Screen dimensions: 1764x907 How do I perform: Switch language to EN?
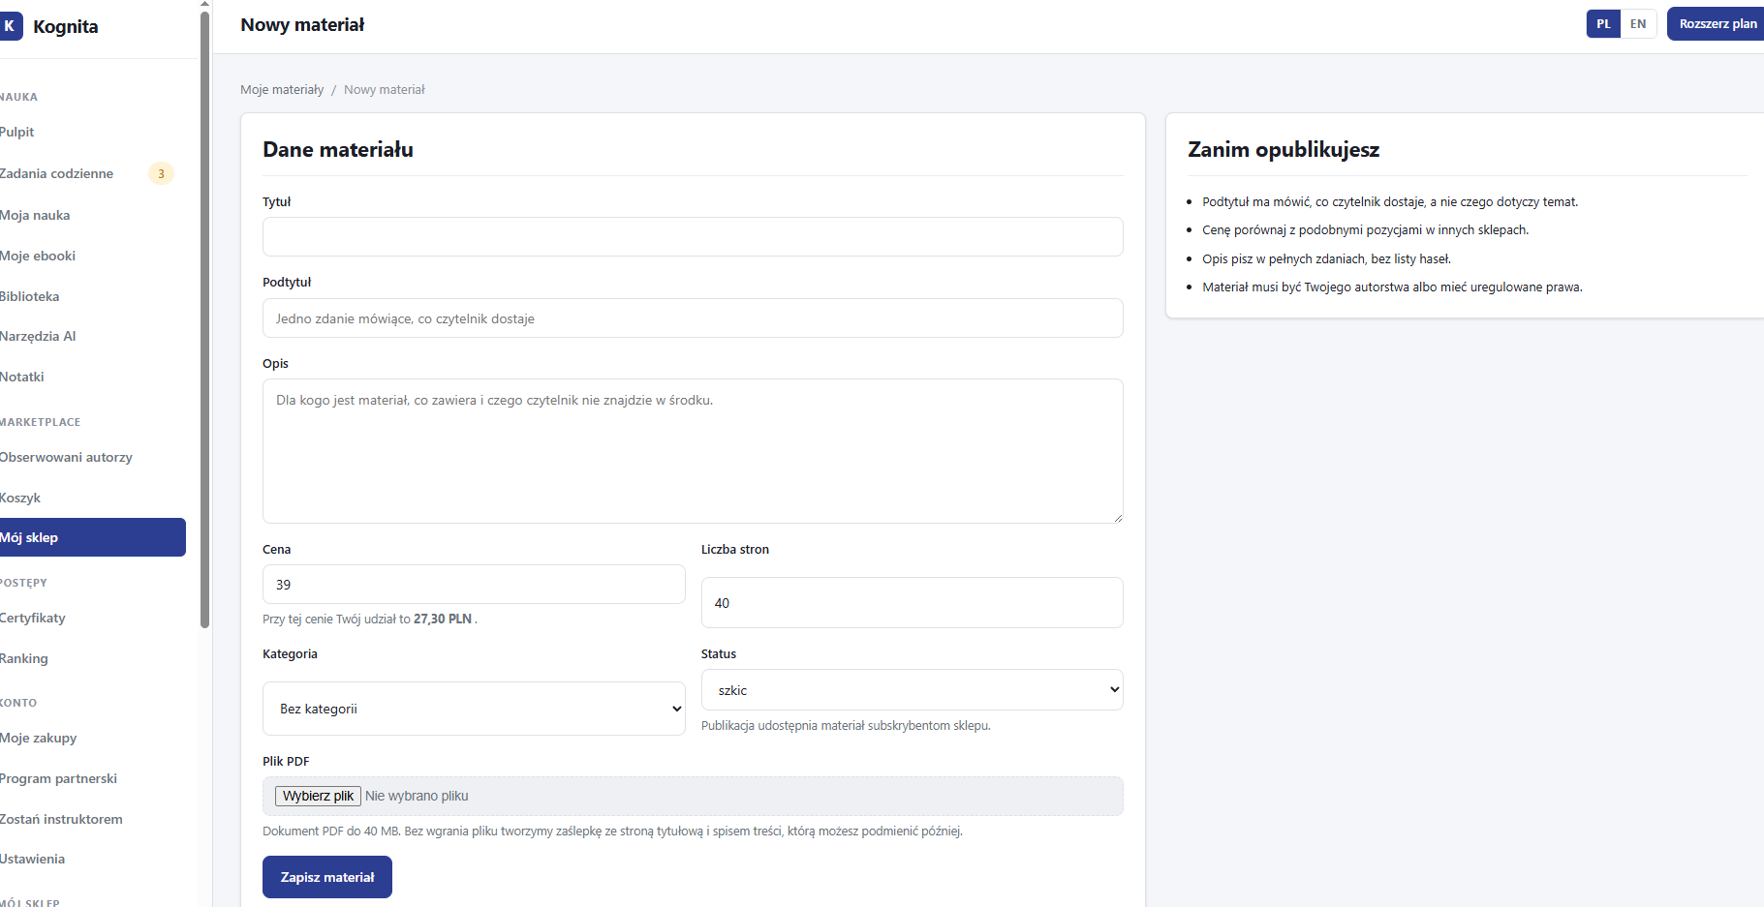tap(1638, 24)
